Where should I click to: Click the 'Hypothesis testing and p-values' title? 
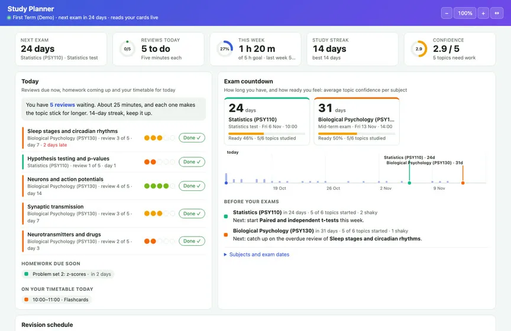click(69, 158)
